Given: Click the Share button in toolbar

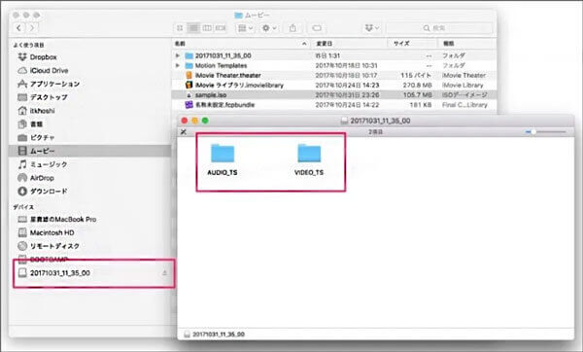Looking at the screenshot, I should [293, 28].
